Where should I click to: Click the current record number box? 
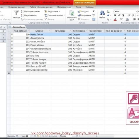[x=25, y=136]
